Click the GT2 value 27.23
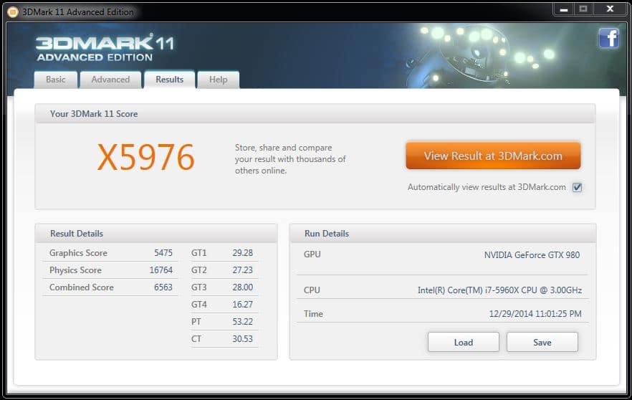The image size is (632, 400). click(x=243, y=270)
